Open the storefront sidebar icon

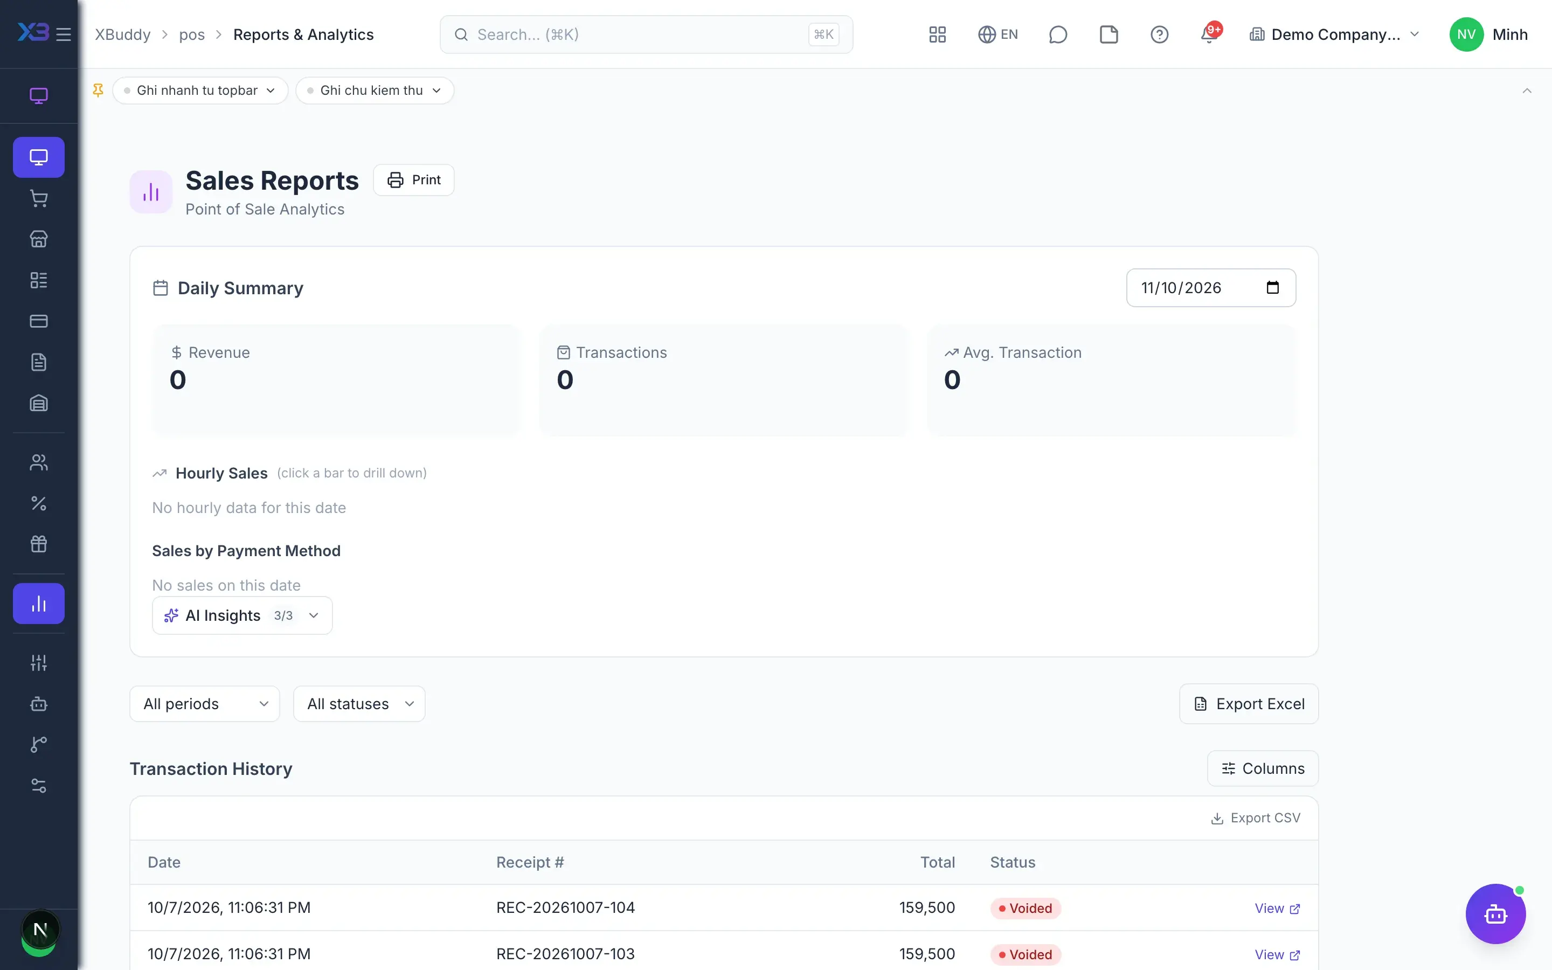pos(38,239)
